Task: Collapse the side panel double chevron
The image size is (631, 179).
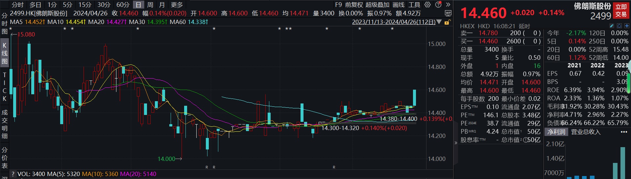Action: (456, 143)
